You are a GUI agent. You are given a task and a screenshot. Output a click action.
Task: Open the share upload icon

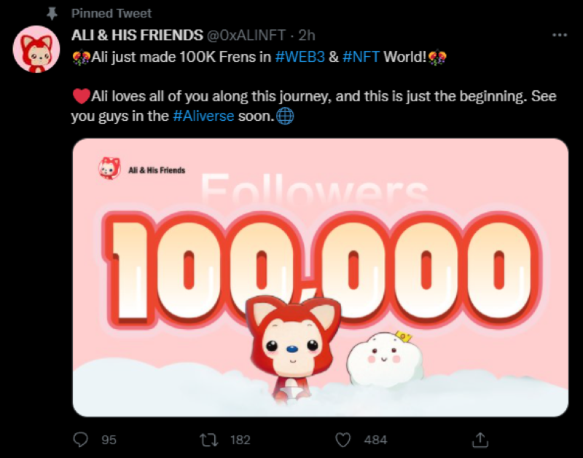coord(480,440)
